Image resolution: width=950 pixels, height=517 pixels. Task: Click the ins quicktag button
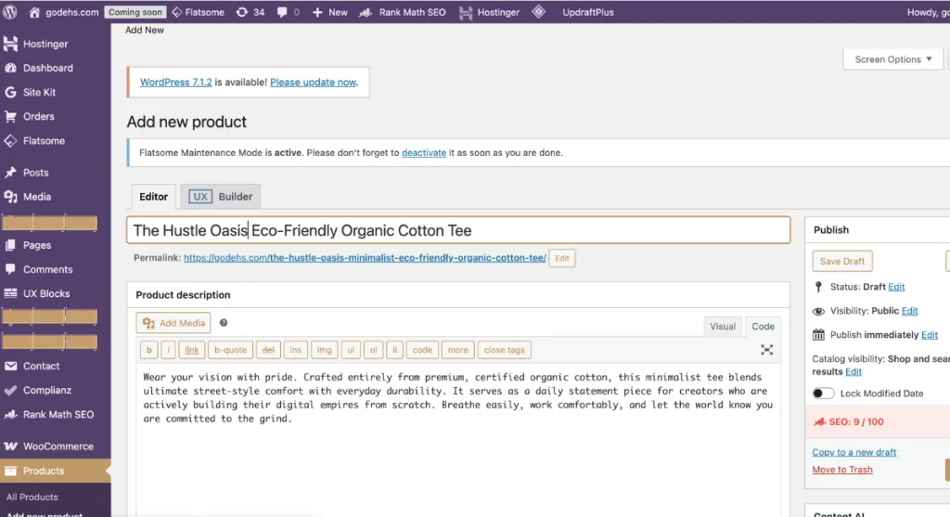295,350
